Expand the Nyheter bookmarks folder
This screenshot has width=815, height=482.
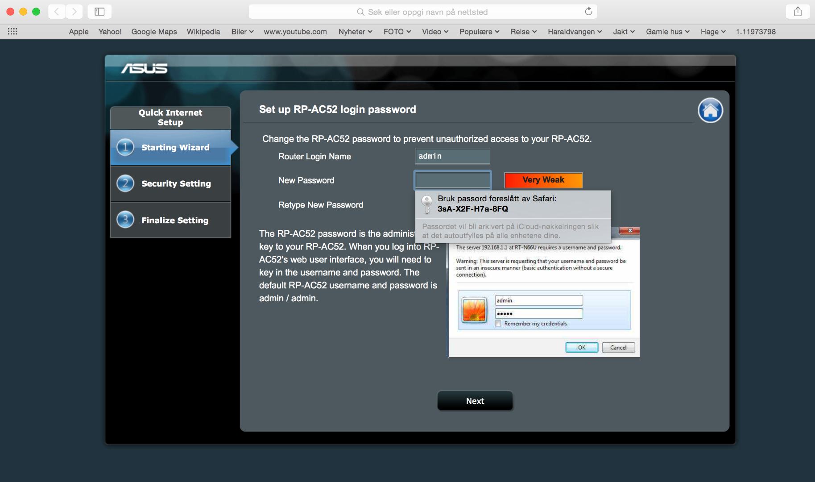coord(356,32)
